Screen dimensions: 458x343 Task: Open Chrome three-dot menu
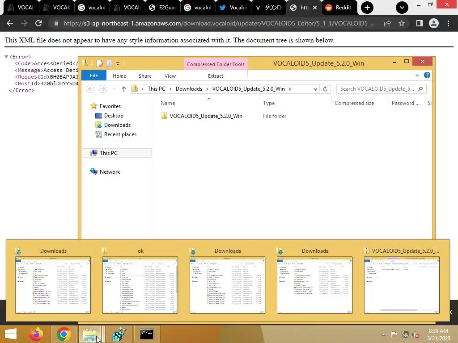(448, 23)
